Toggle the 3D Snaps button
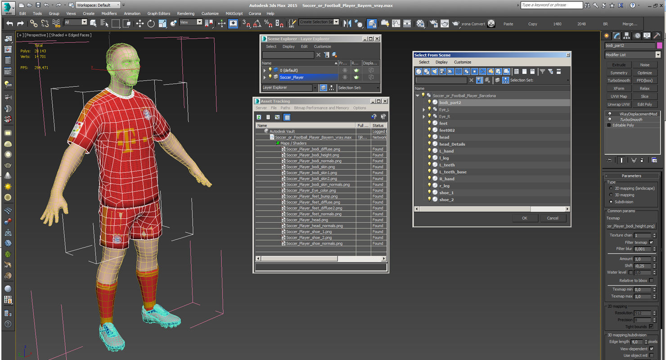 click(246, 23)
